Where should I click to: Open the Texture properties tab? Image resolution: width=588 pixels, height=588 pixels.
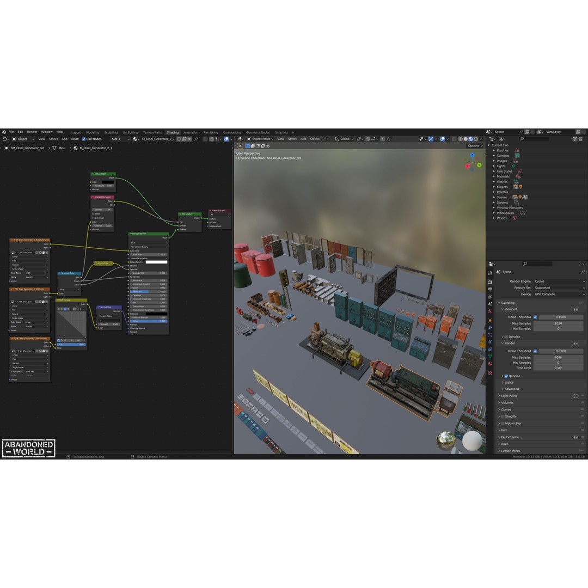coord(490,373)
